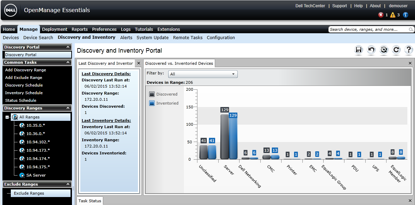Click the search magnifier icon
The height and width of the screenshot is (205, 415).
tap(411, 29)
